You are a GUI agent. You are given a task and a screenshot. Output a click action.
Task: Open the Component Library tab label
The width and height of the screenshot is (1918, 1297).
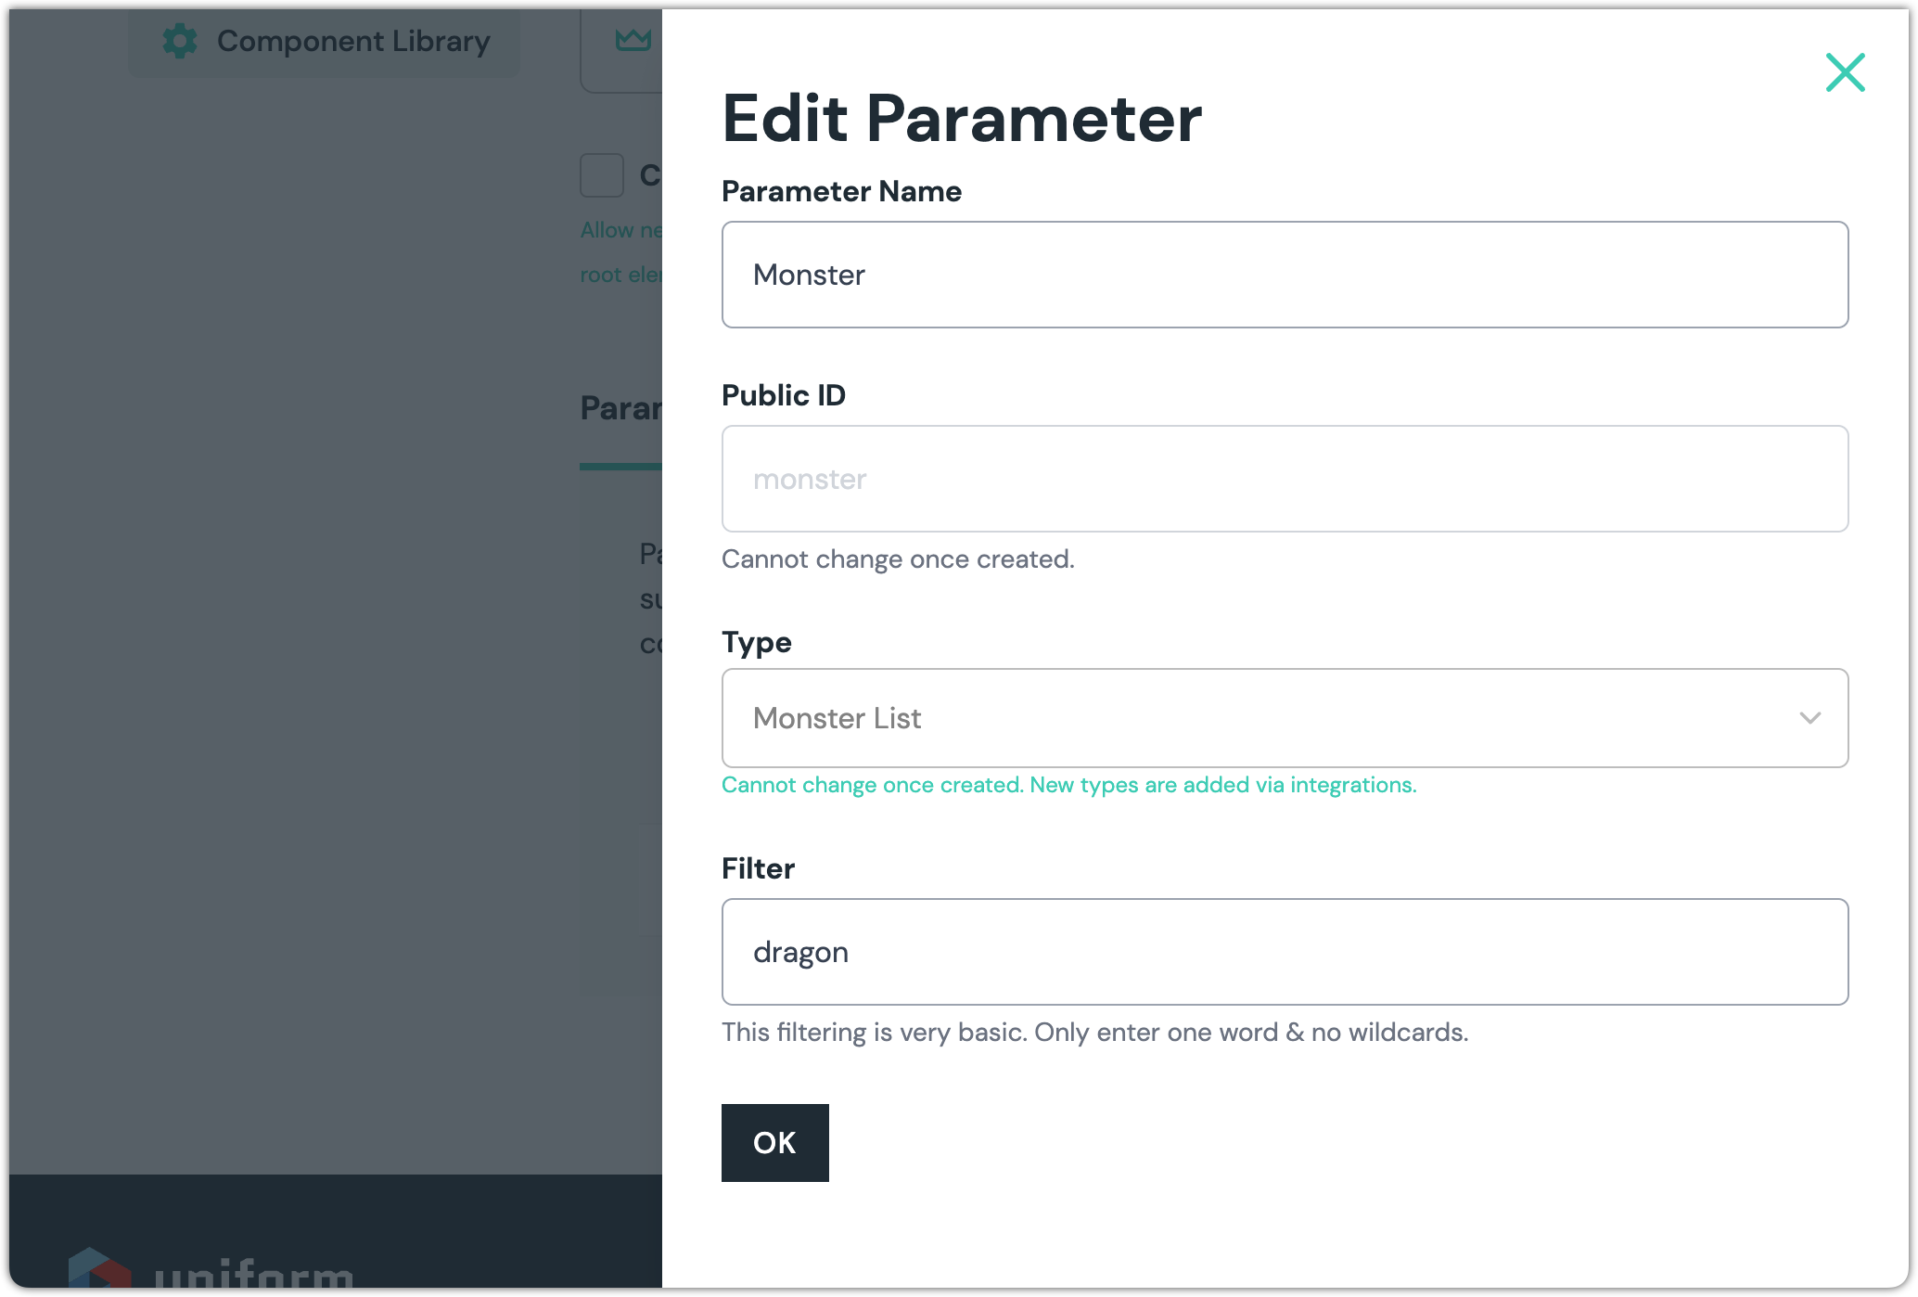(x=353, y=41)
